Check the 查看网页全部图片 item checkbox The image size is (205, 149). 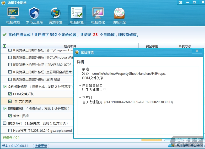[x=10, y=72]
